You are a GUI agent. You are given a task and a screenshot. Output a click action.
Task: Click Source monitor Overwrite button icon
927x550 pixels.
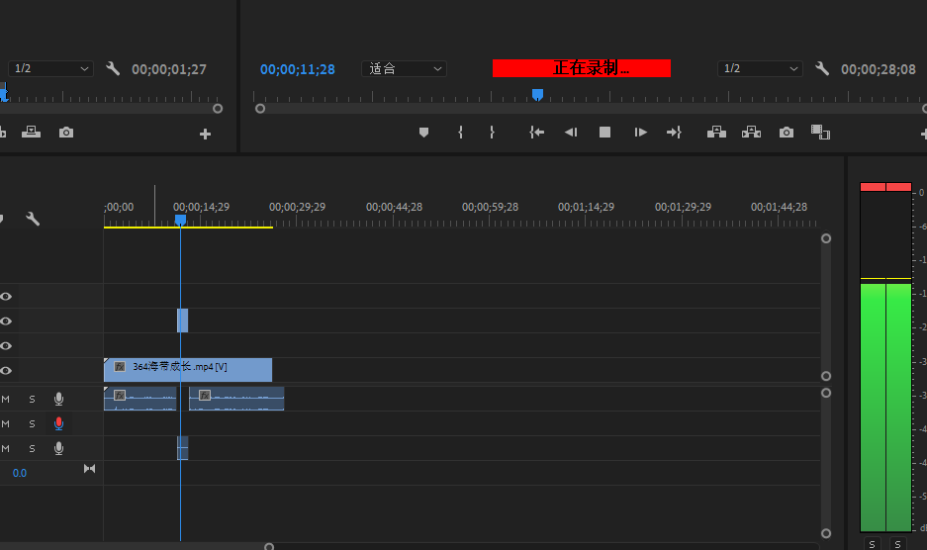click(x=31, y=132)
